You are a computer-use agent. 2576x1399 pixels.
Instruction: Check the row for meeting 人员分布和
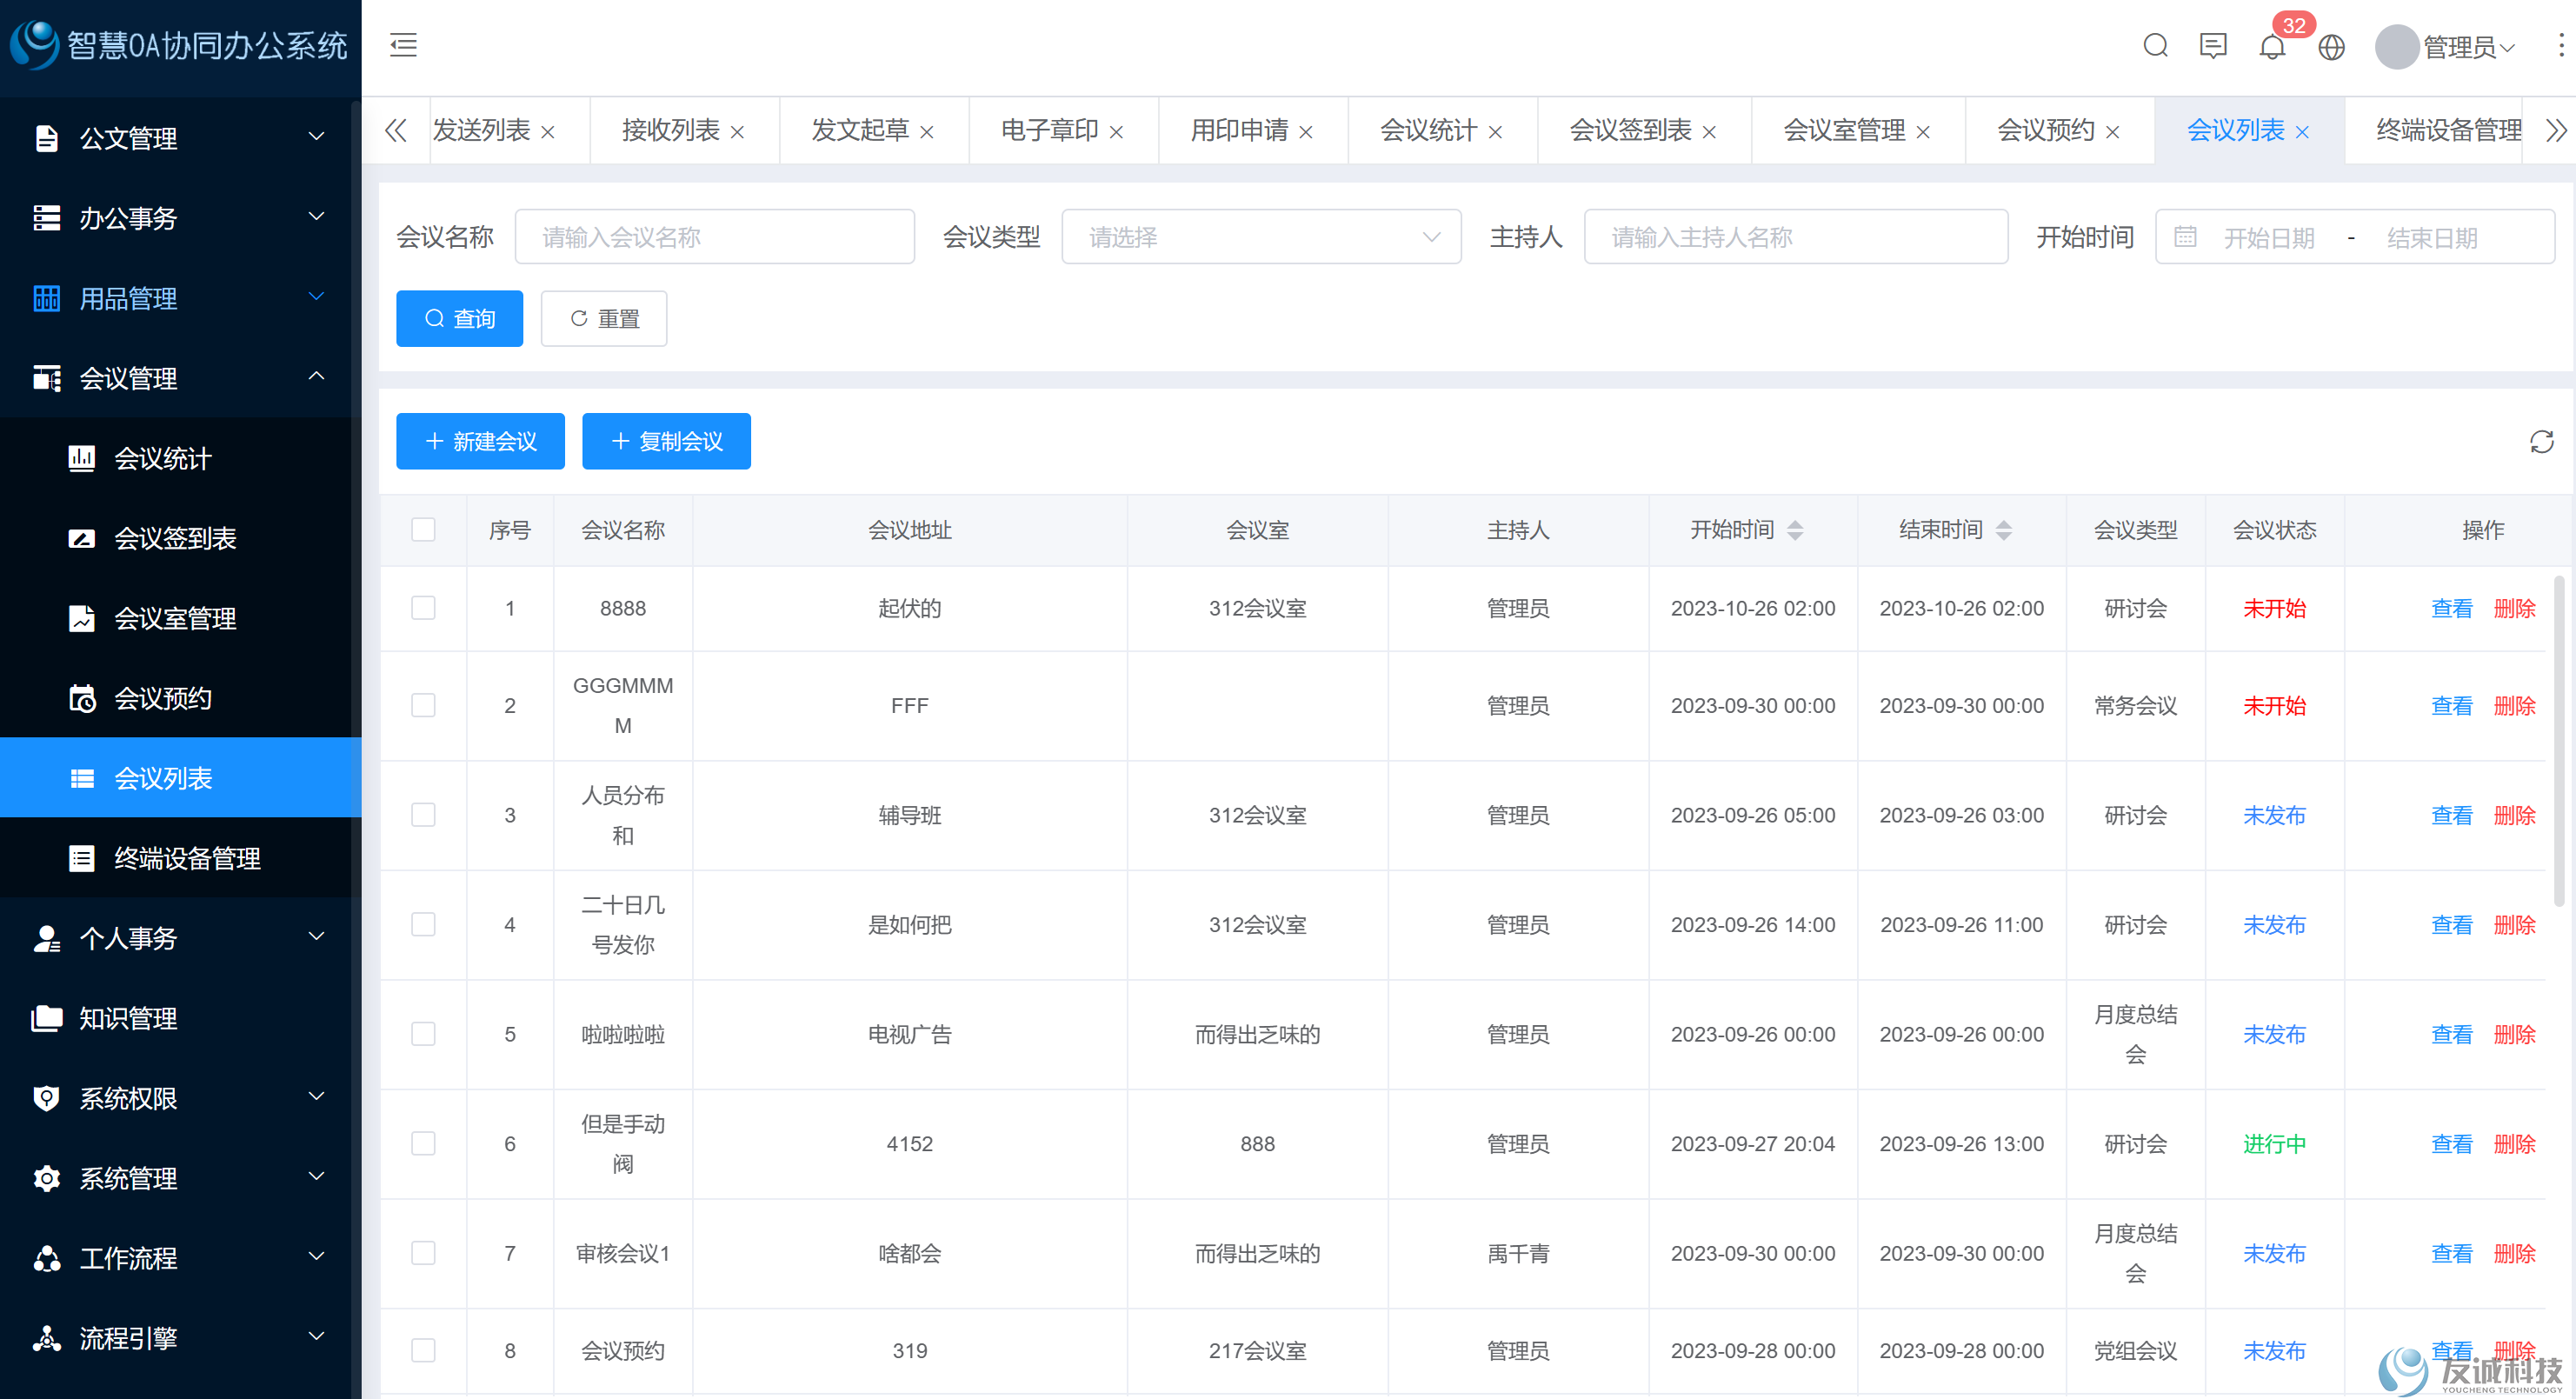(x=423, y=815)
